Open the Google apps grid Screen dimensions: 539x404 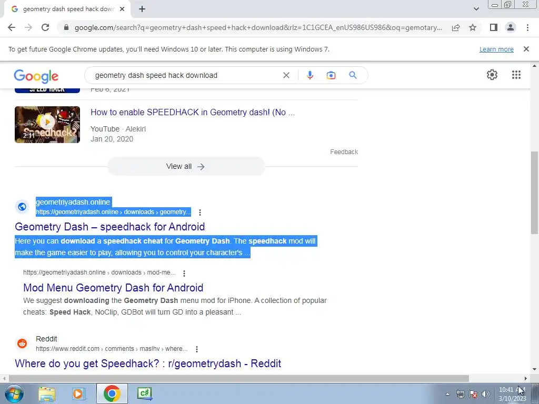(516, 75)
